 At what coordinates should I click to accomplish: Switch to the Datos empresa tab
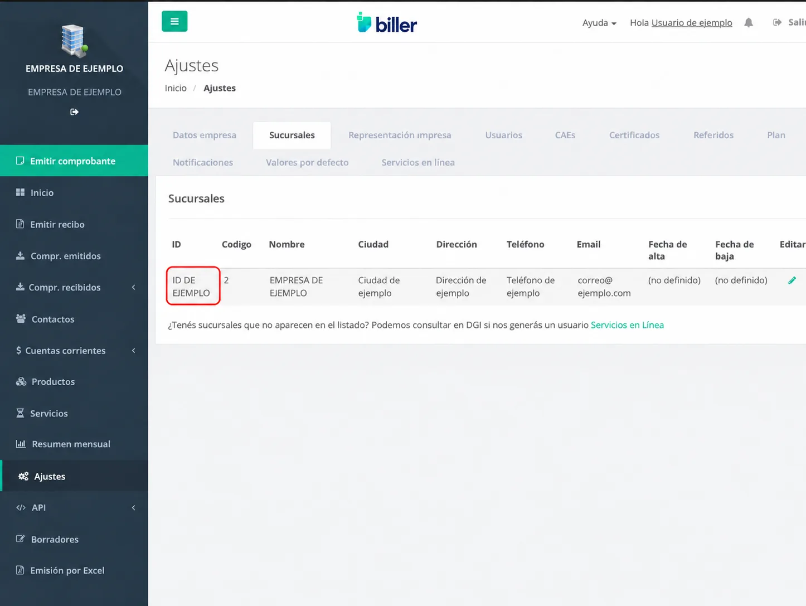click(x=205, y=135)
